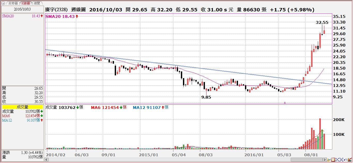353x163 pixels.
Task: Open the round dropdown button beside 走勢圖 tab
Action: 3,3
